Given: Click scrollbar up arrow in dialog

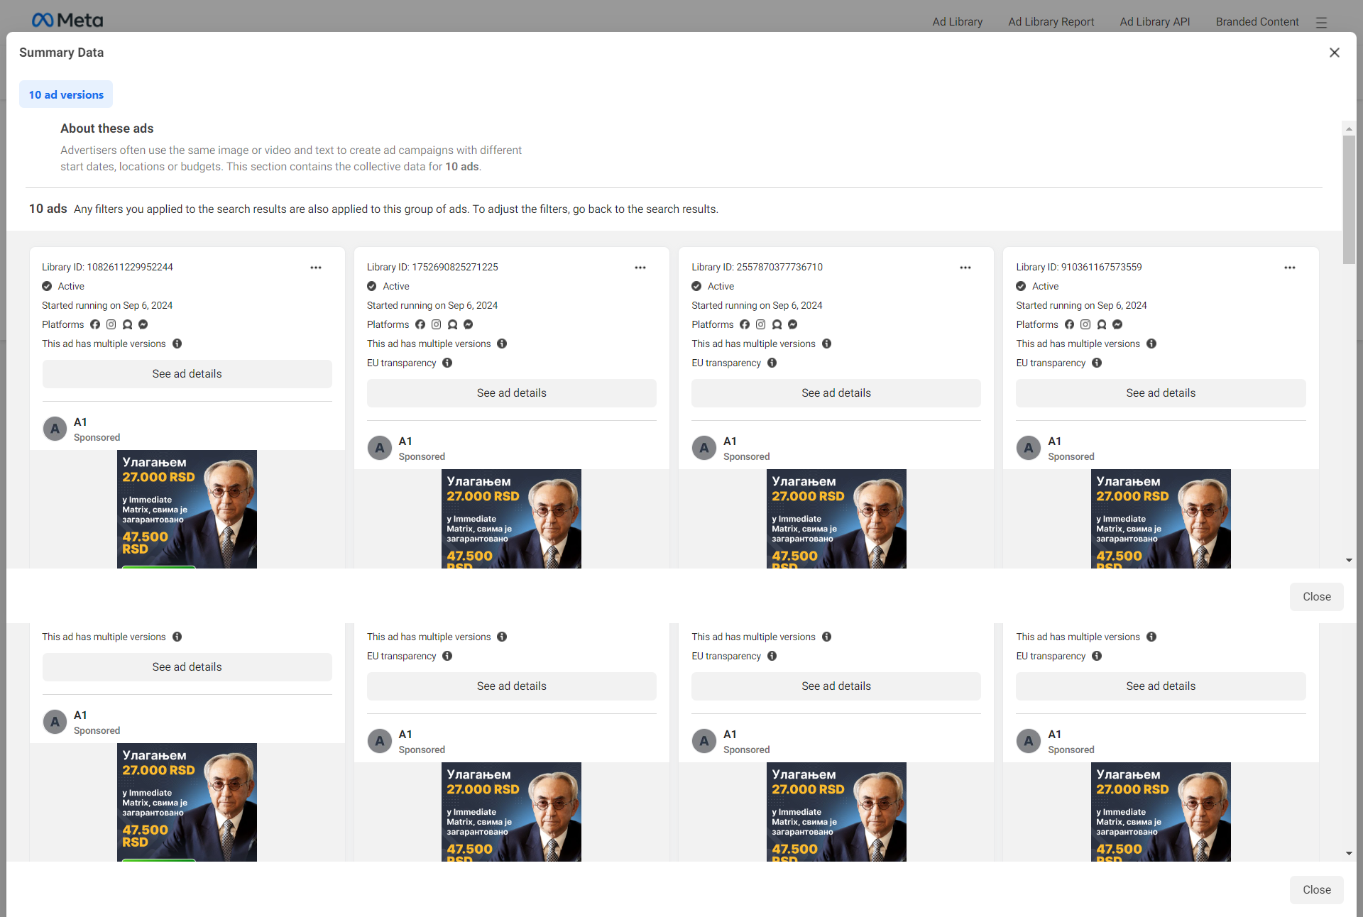Looking at the screenshot, I should [1349, 128].
